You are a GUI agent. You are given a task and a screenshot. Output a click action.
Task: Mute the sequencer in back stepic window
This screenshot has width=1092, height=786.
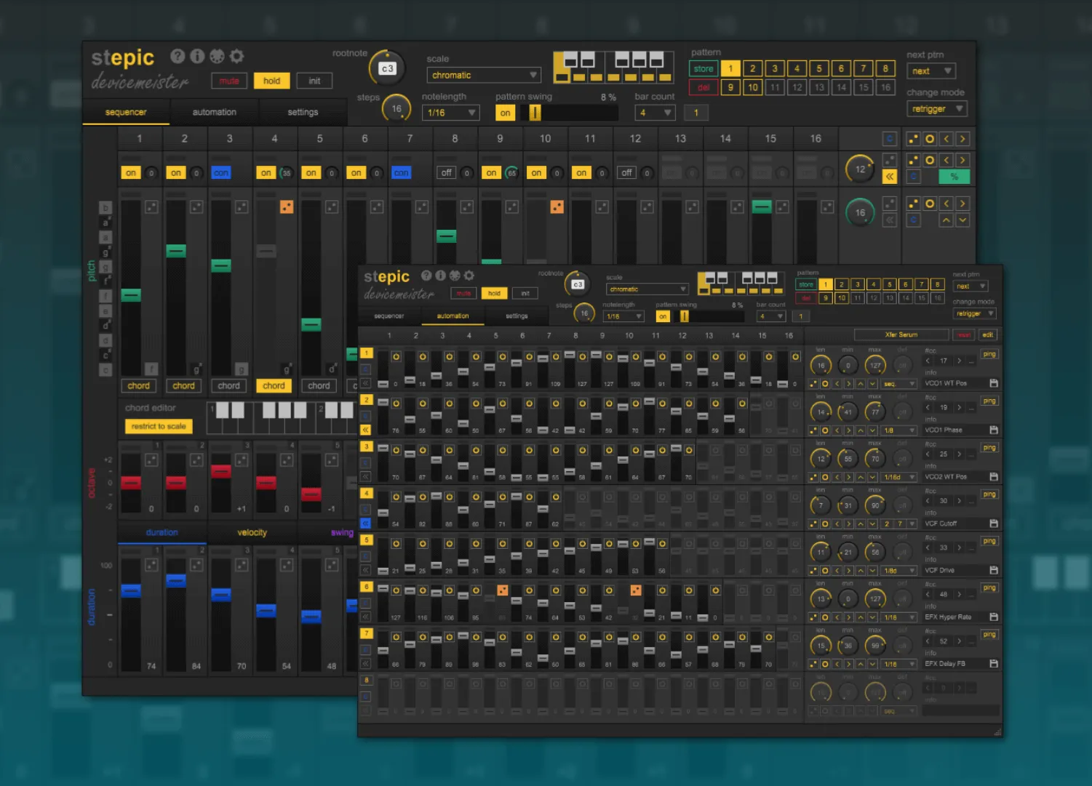pyautogui.click(x=229, y=81)
